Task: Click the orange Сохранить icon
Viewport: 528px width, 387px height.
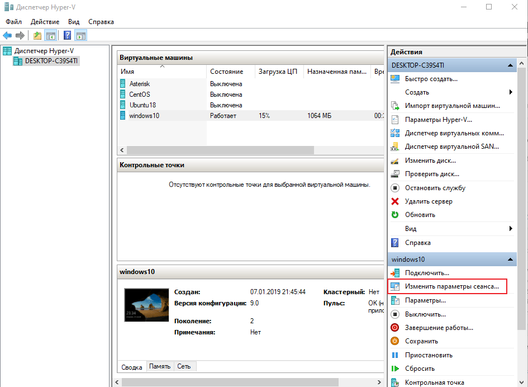Action: coord(395,341)
